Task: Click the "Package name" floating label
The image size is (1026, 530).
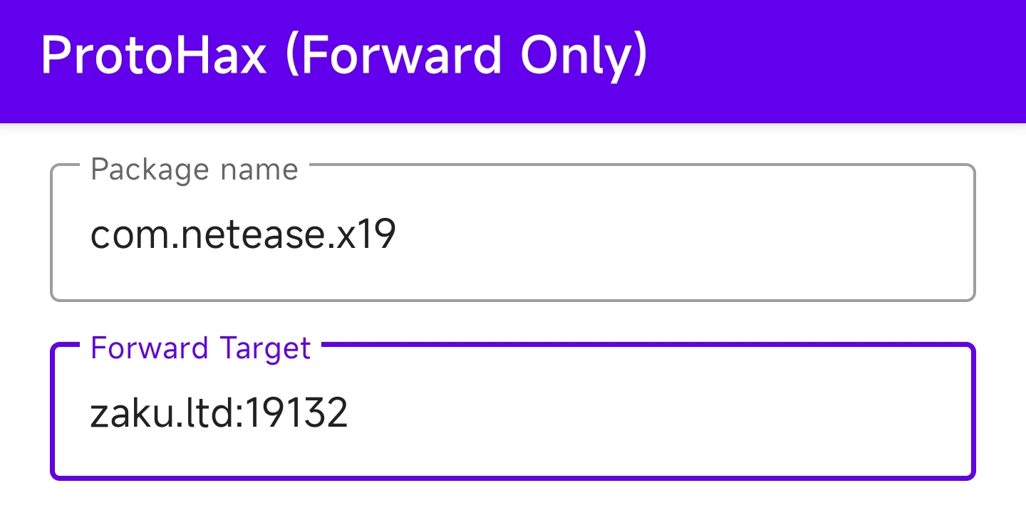Action: point(195,170)
